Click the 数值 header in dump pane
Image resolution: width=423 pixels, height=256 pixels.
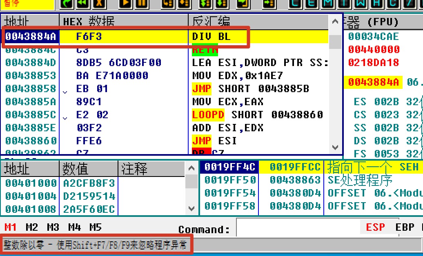pyautogui.click(x=89, y=169)
